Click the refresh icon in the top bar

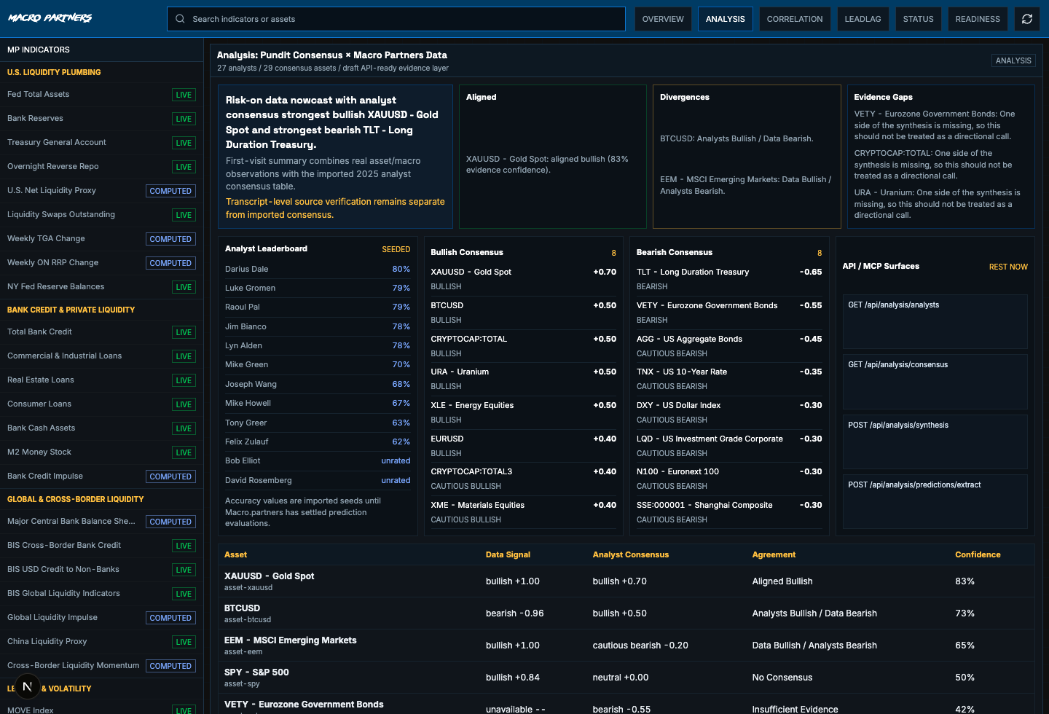1027,19
